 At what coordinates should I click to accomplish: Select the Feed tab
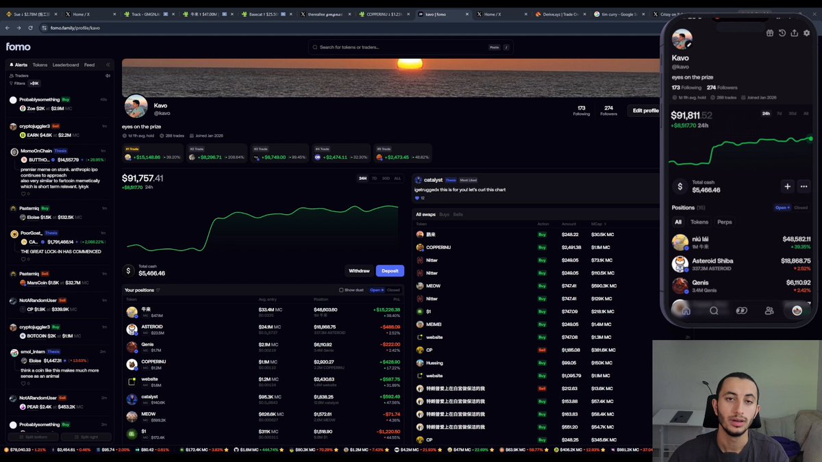point(89,65)
